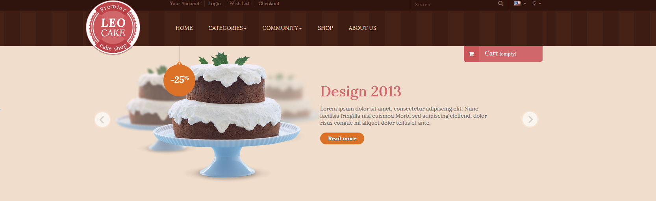The height and width of the screenshot is (201, 656).
Task: Go to Checkout link
Action: point(269,4)
